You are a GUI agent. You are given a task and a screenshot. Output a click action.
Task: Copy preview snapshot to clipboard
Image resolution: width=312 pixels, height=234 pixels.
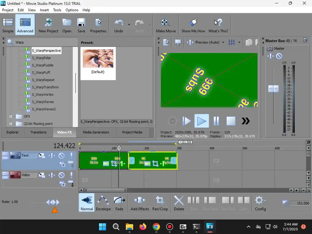(x=249, y=42)
